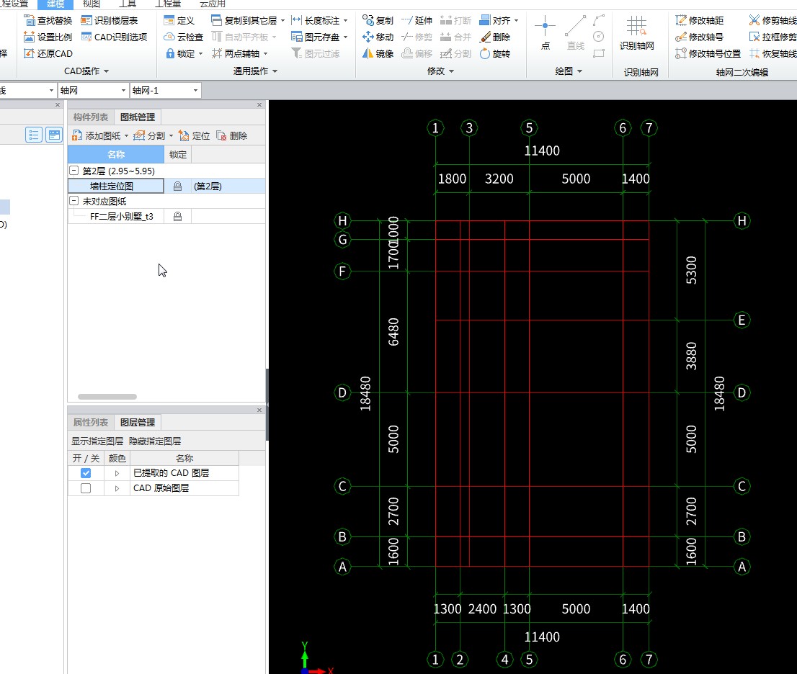Toggle 已提取的 CAD 图层 checkbox

[x=86, y=473]
